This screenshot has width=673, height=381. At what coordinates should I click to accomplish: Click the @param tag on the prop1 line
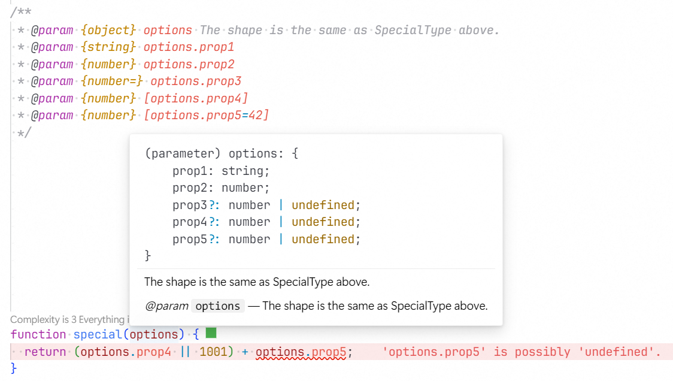(53, 47)
